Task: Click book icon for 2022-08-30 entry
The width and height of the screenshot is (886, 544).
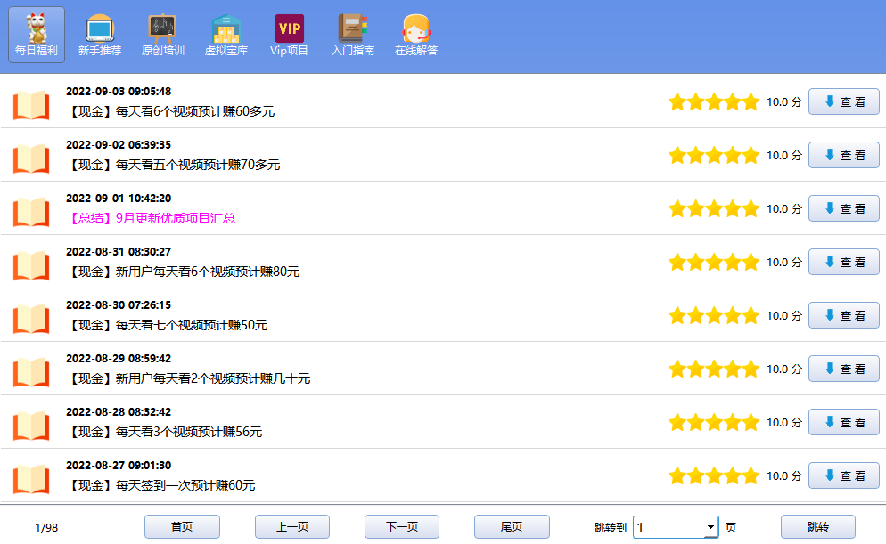Action: (31, 319)
